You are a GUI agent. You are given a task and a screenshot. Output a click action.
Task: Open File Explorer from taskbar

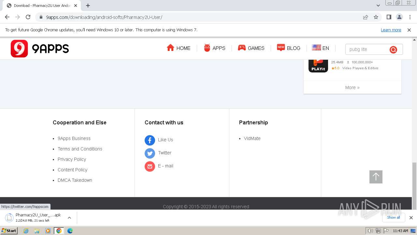click(37, 231)
